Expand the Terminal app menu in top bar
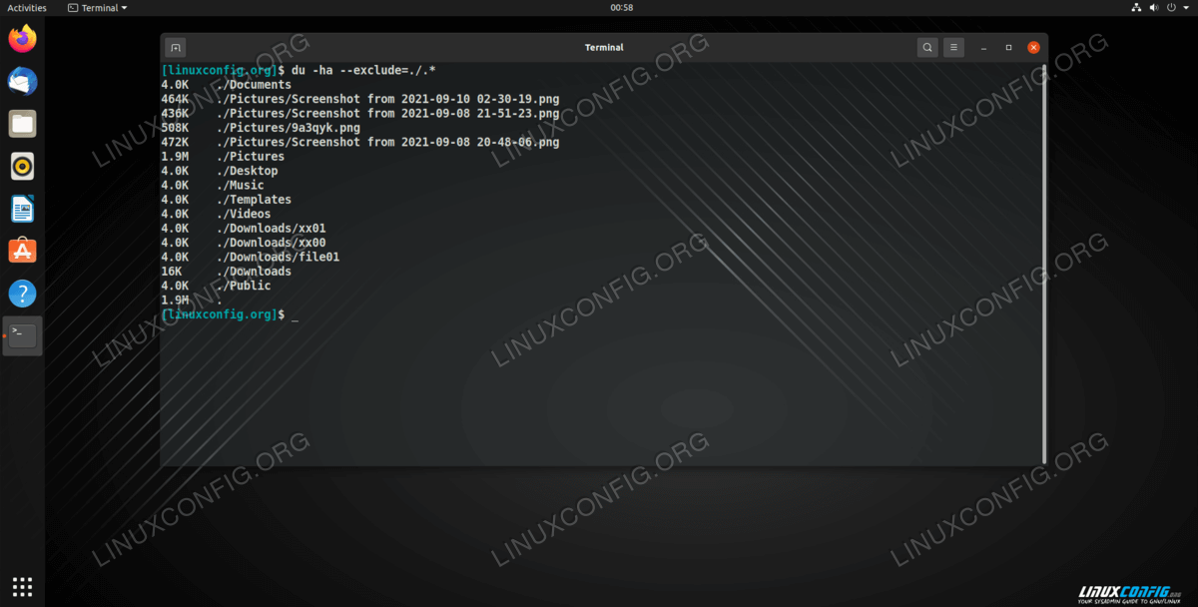The image size is (1198, 607). [x=98, y=8]
